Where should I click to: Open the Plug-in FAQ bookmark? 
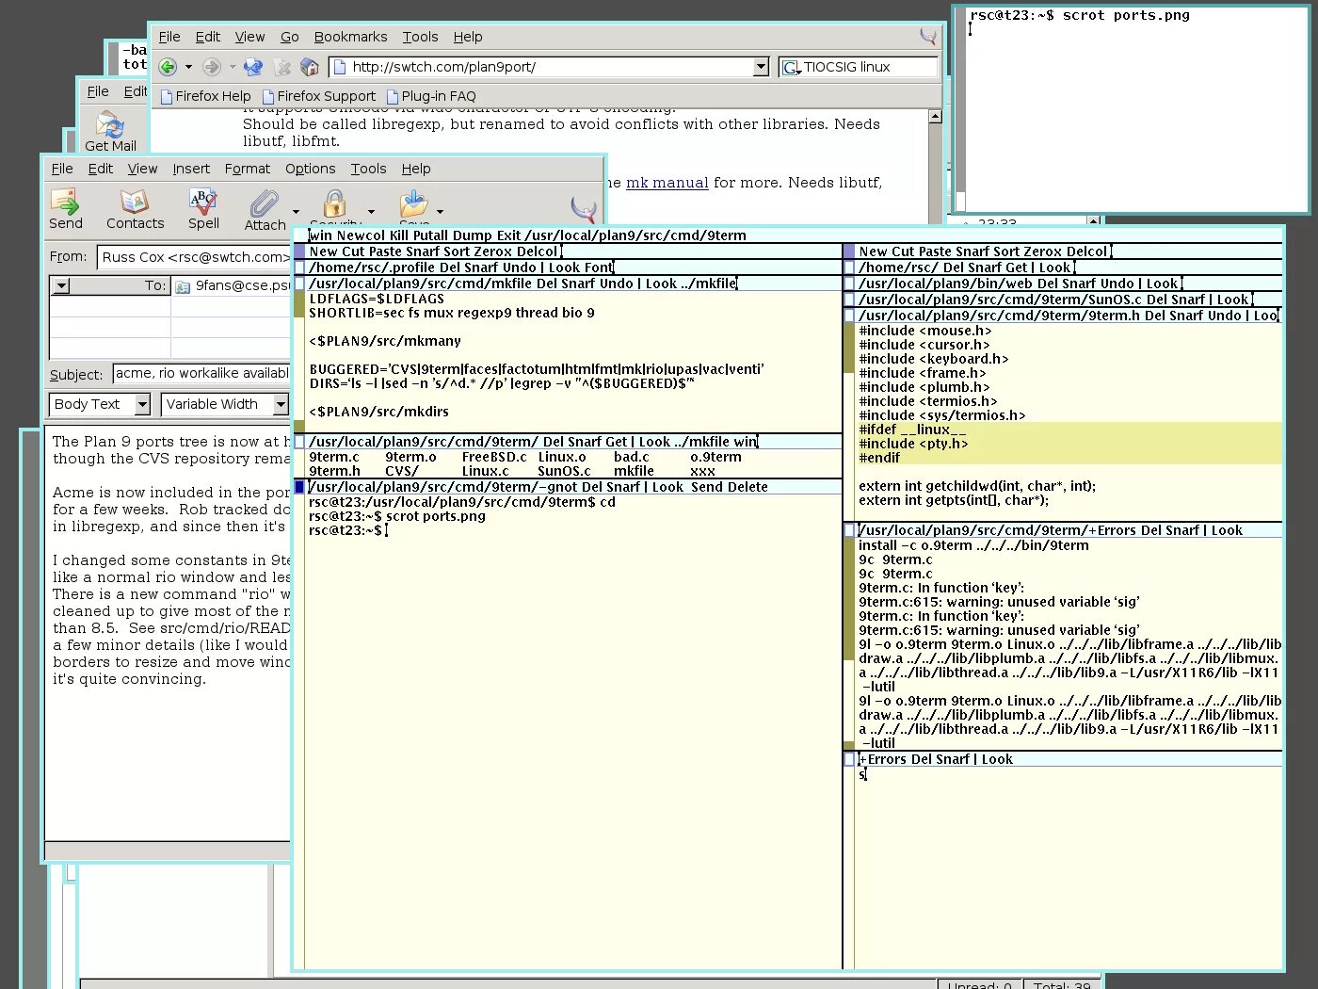point(431,96)
